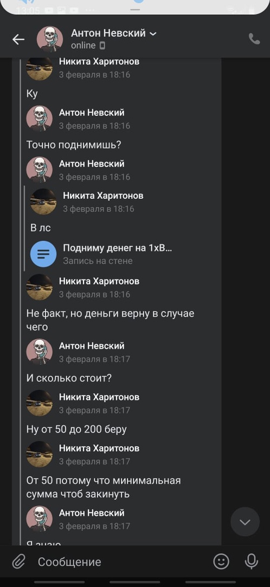Viewport: 270px width, 587px height.
Task: Open the attachment paperclip menu
Action: (18, 561)
